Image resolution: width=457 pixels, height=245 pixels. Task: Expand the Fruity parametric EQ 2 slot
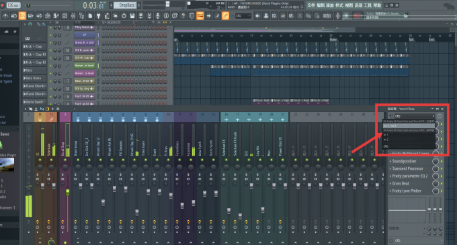[390, 176]
